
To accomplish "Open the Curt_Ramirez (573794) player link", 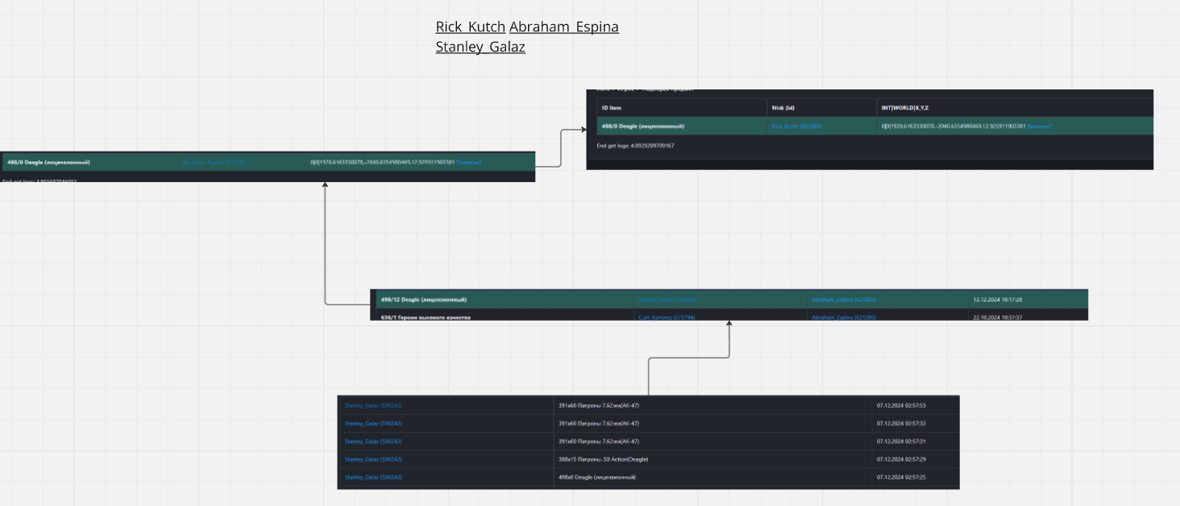I will point(667,317).
